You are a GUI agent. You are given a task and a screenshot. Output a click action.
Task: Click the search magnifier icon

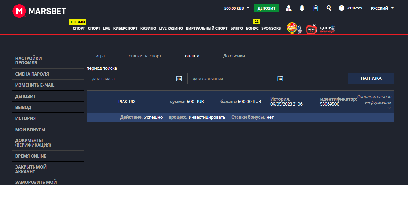point(329,8)
